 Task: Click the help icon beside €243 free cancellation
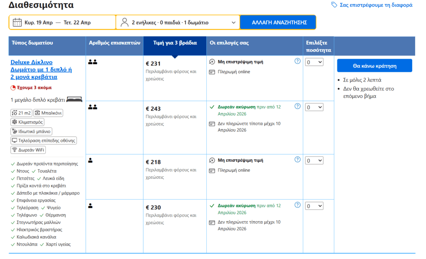297,106
